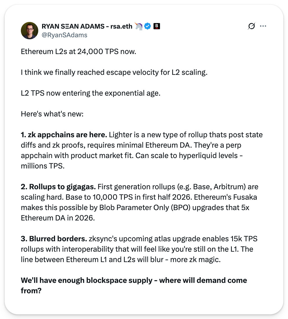Click the blue verified checkmark badge
The image size is (288, 319).
click(147, 26)
